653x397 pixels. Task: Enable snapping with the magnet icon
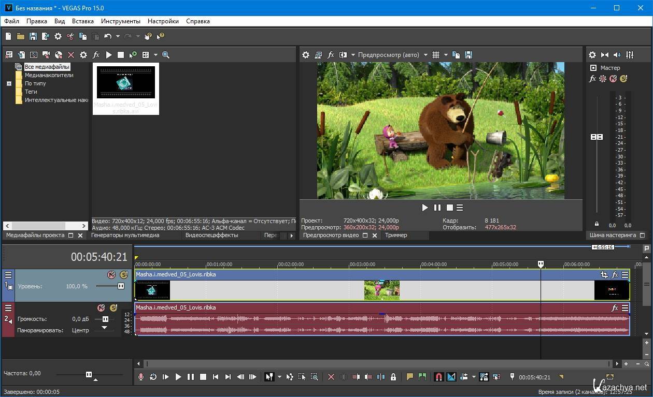click(x=438, y=377)
